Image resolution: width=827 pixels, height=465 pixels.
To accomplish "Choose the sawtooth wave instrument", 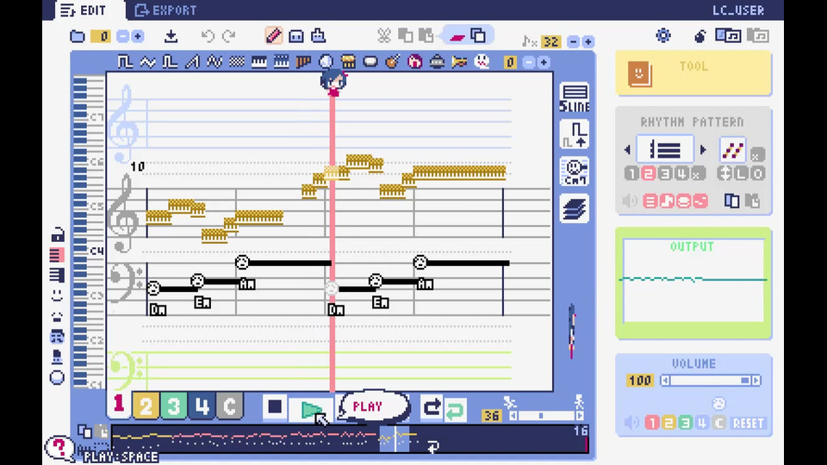I will 192,62.
